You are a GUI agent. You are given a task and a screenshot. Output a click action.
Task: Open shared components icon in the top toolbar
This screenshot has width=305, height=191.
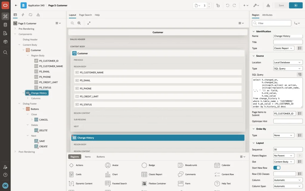click(268, 5)
